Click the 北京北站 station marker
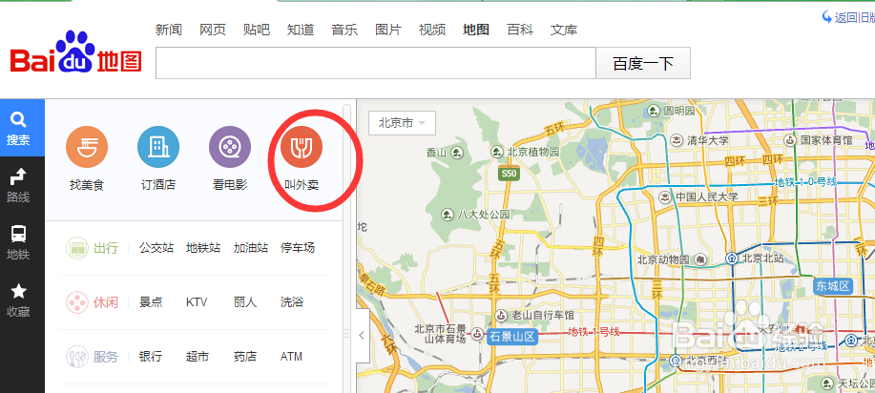875x393 pixels. [732, 259]
